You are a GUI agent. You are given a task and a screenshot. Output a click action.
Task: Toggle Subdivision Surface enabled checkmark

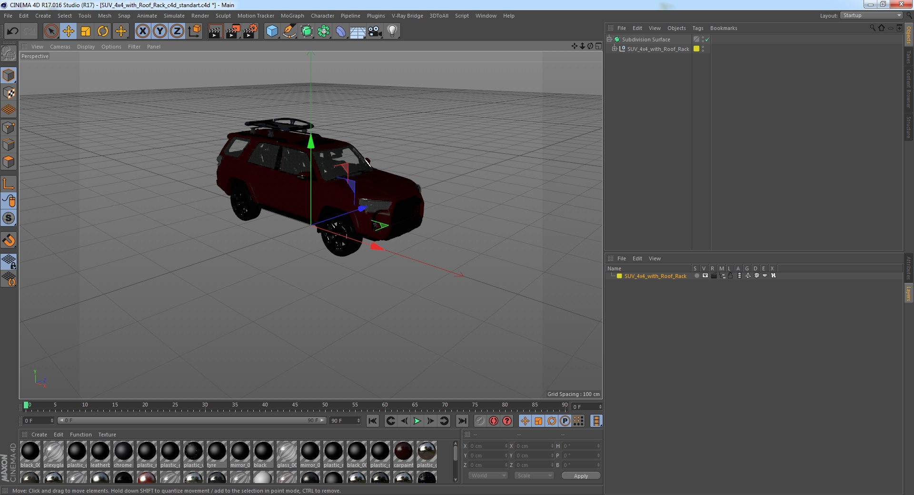click(707, 40)
